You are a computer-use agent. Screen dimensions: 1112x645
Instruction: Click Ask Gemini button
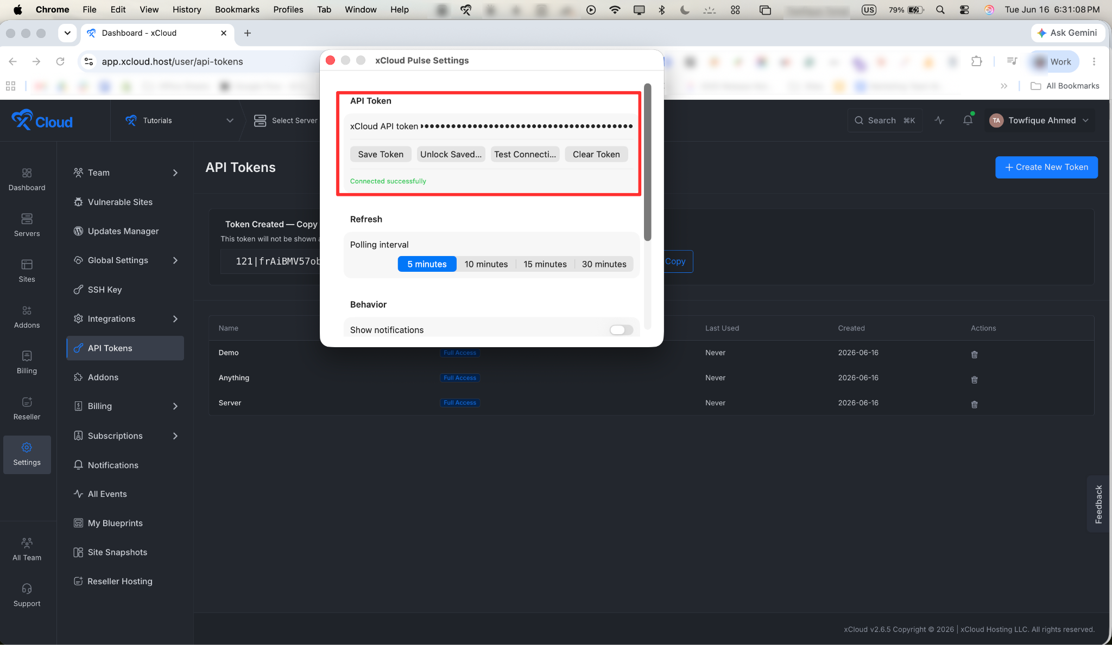tap(1067, 33)
